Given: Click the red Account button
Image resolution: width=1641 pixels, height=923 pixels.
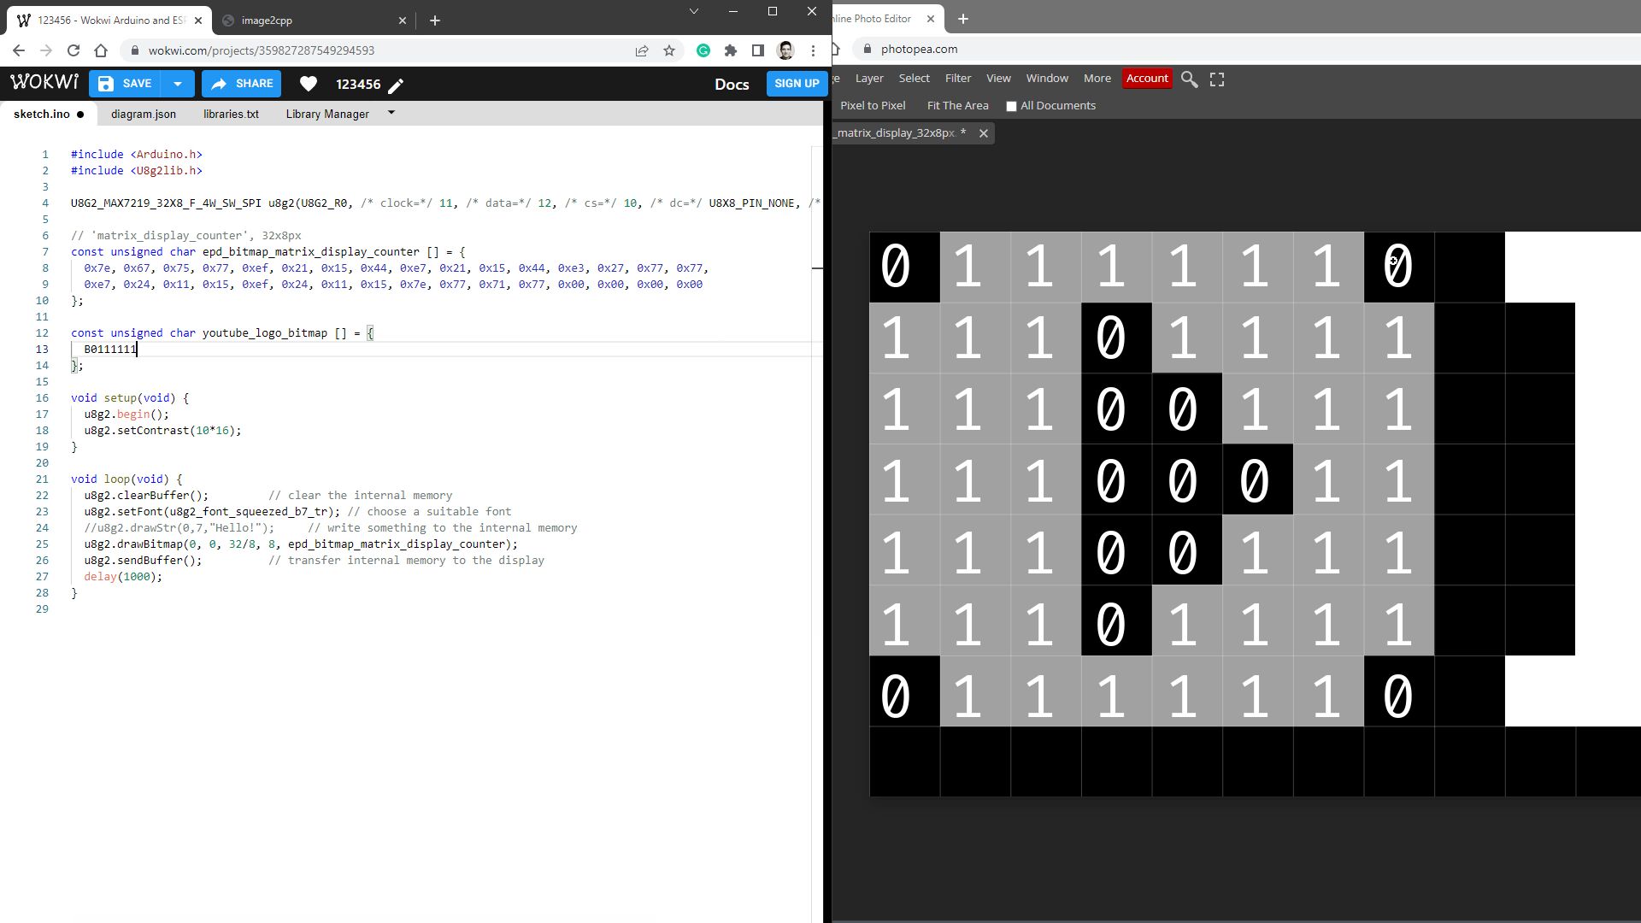Looking at the screenshot, I should pyautogui.click(x=1146, y=79).
